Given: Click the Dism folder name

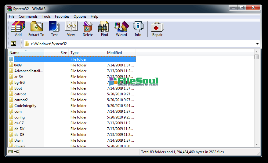Looking at the screenshot, I should (x=18, y=140).
